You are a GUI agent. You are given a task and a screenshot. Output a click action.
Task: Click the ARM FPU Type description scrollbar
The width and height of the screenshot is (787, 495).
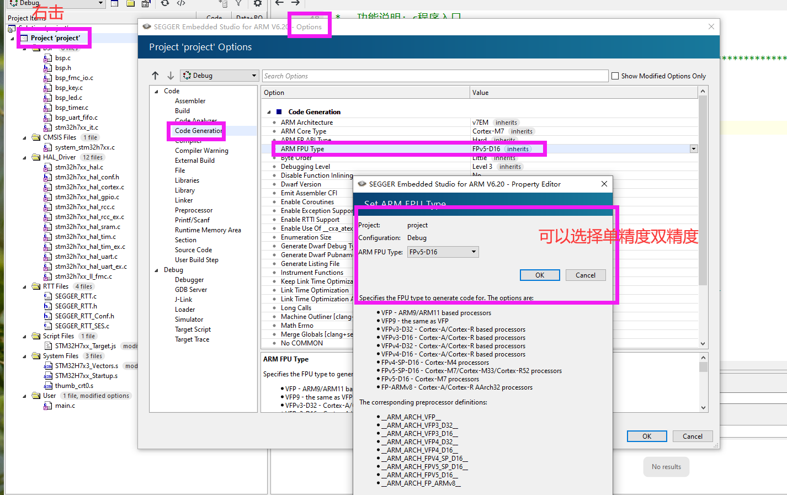[703, 367]
